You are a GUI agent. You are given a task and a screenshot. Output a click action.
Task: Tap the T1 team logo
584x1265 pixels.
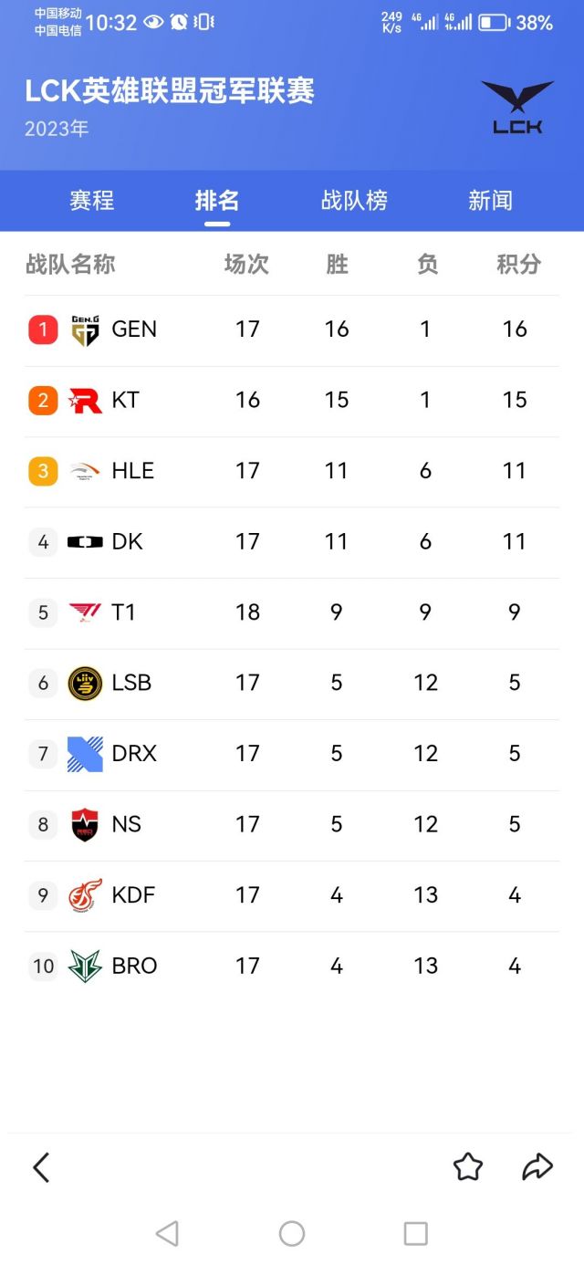pyautogui.click(x=85, y=612)
